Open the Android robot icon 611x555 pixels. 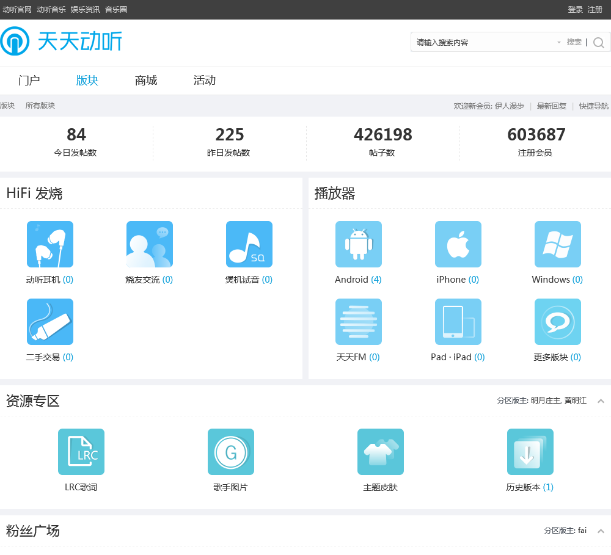point(359,244)
